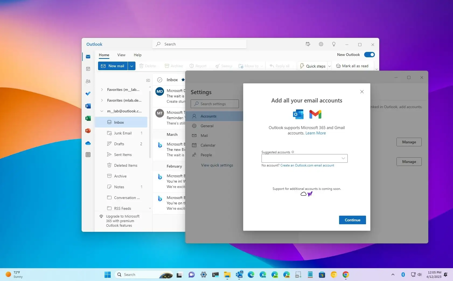
Task: Open Word from the app sidebar
Action: (88, 106)
